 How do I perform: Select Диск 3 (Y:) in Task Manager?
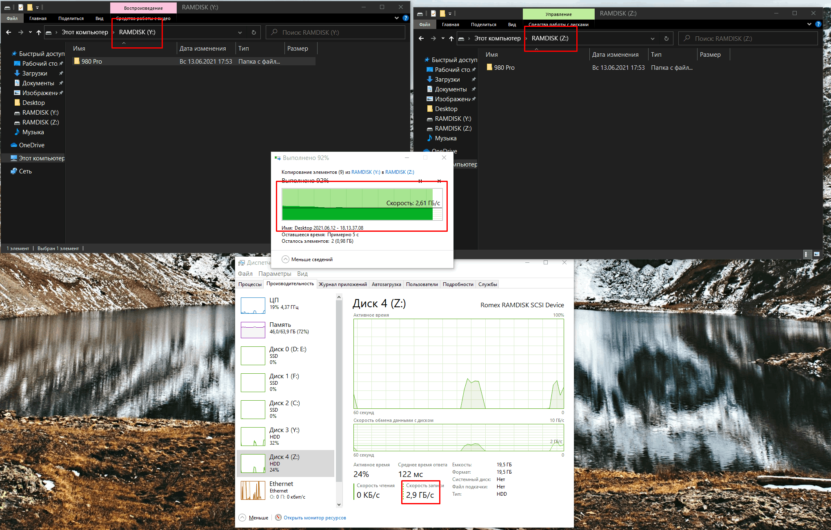tap(286, 436)
